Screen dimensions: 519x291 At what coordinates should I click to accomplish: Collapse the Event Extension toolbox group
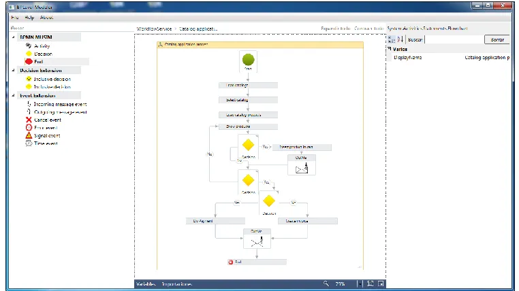click(x=14, y=95)
